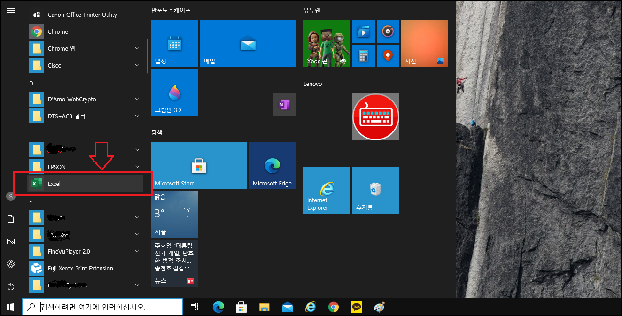Image resolution: width=622 pixels, height=316 pixels.
Task: Expand the EPSON folder
Action: click(85, 167)
